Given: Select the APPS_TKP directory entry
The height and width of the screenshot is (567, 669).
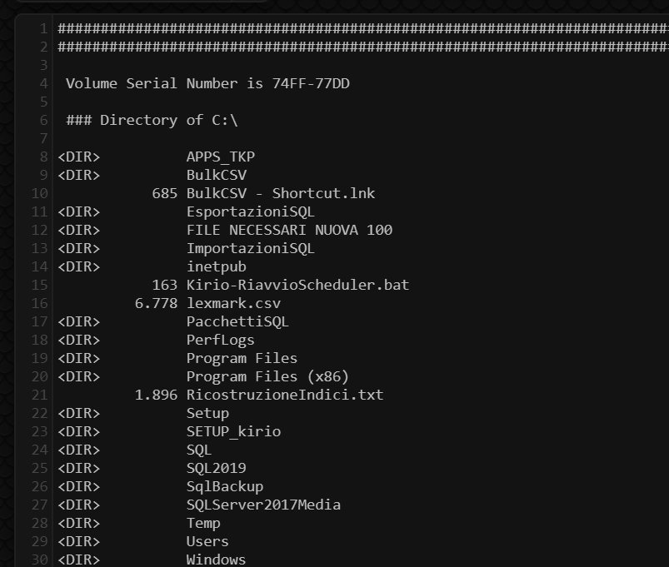Looking at the screenshot, I should click(220, 157).
